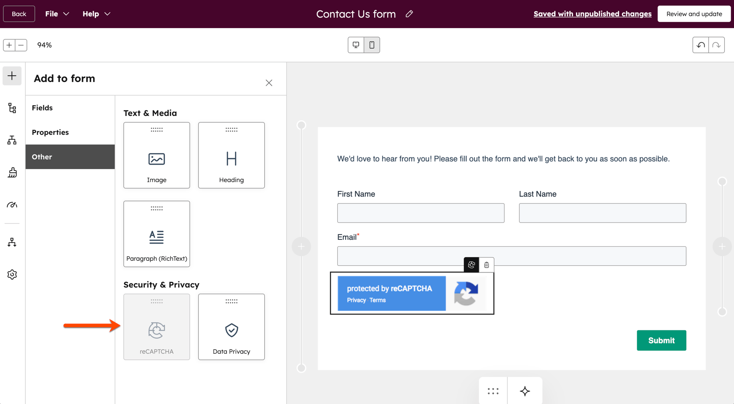The width and height of the screenshot is (734, 404).
Task: Select the style brush sidebar icon
Action: [x=11, y=172]
